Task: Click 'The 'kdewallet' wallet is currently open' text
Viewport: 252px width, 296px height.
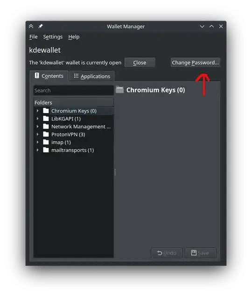Action: pyautogui.click(x=75, y=63)
